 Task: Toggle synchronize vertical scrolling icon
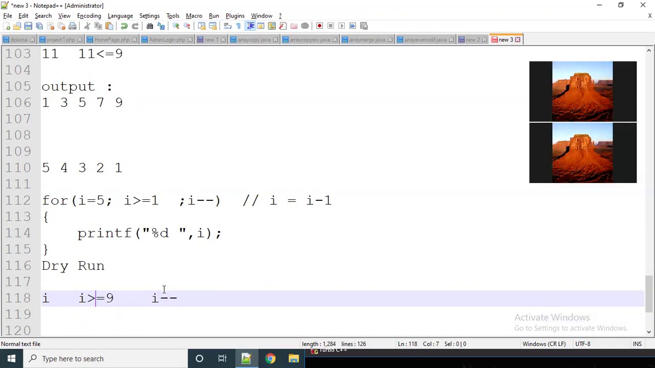[x=202, y=26]
